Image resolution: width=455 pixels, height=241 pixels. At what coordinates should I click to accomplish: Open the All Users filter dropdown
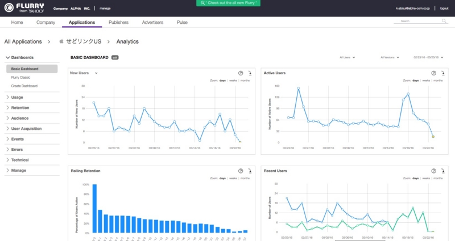coord(347,57)
